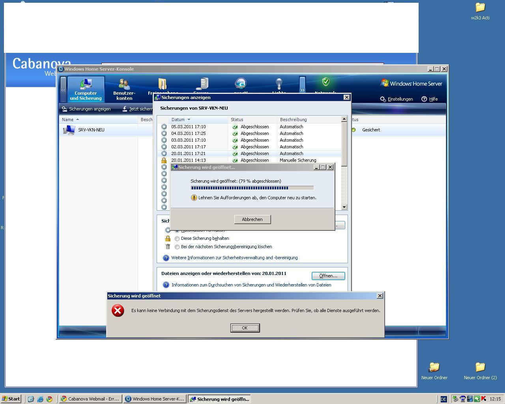The image size is (505, 404).
Task: Close the Sicherungen anzeigen dialog
Action: pyautogui.click(x=346, y=97)
